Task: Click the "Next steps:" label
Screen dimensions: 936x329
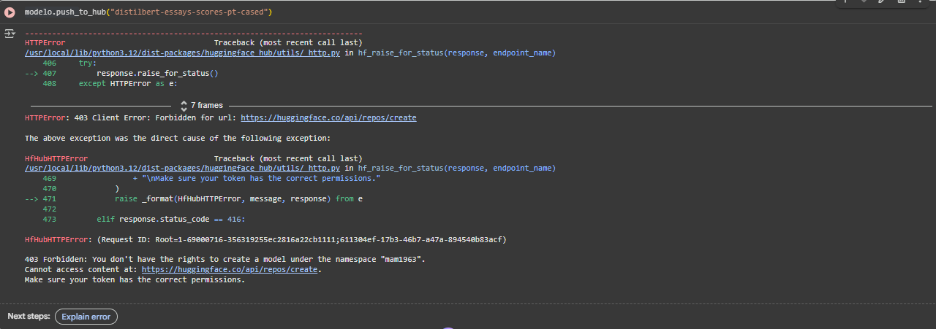Action: [29, 317]
